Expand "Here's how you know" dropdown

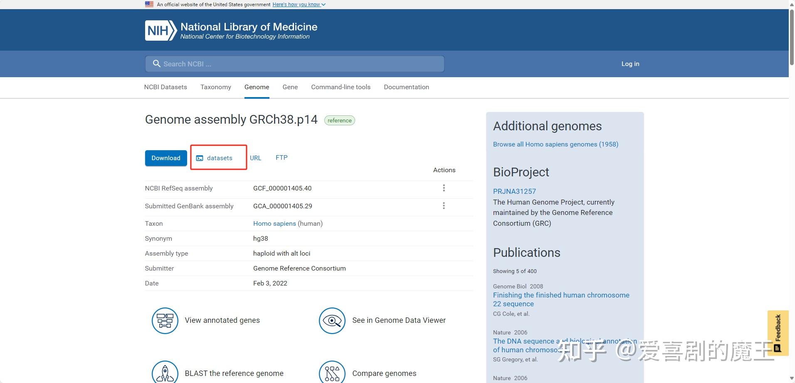(299, 5)
